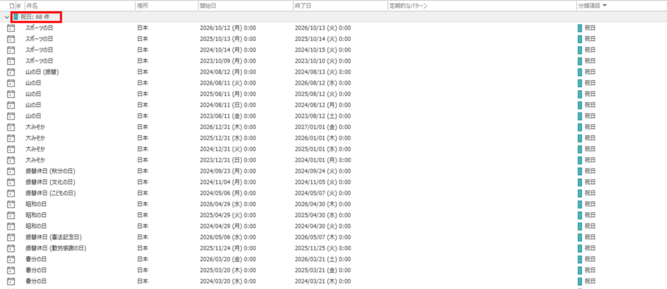667x289 pixels.
Task: Sort by the 件名 column header
Action: (32, 6)
